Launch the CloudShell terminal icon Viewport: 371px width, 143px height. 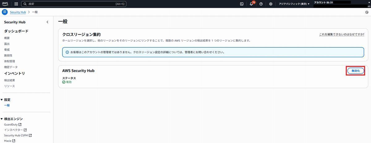[242, 4]
